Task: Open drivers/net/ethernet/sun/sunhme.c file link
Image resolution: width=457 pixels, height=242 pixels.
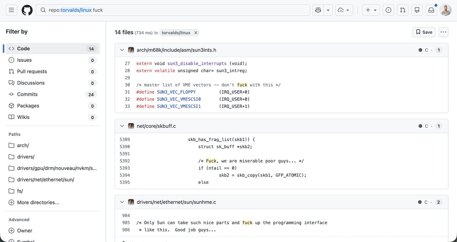Action: [x=176, y=202]
